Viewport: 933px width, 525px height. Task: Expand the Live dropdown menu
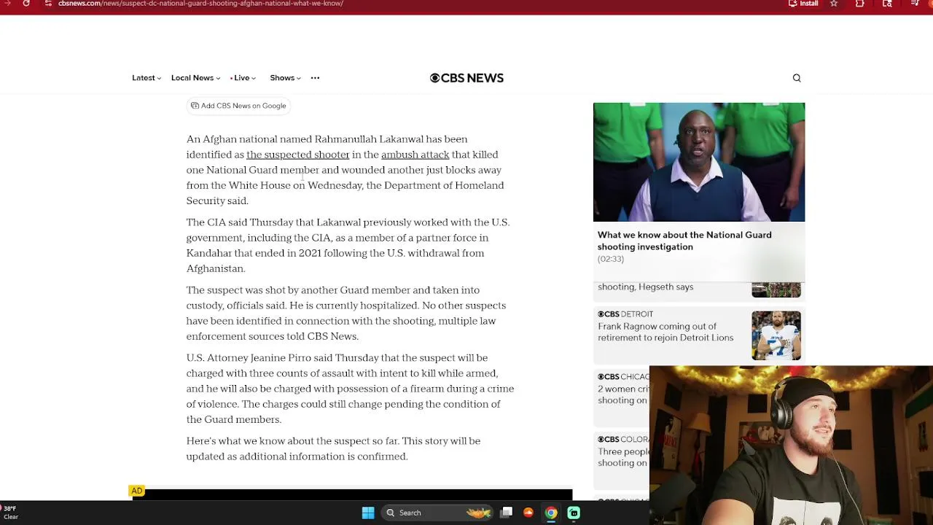click(x=243, y=78)
